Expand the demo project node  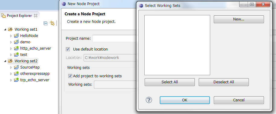click(11, 42)
